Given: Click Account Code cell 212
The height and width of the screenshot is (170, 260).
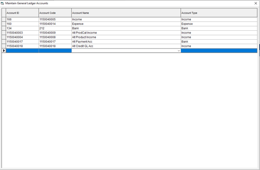Looking at the screenshot, I should (55, 28).
